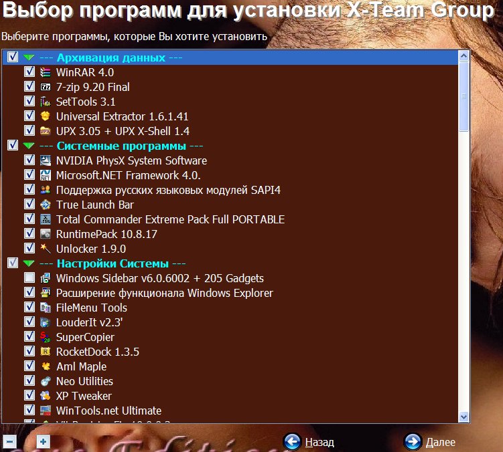The image size is (503, 452).
Task: Click Назад to go back
Action: (309, 442)
